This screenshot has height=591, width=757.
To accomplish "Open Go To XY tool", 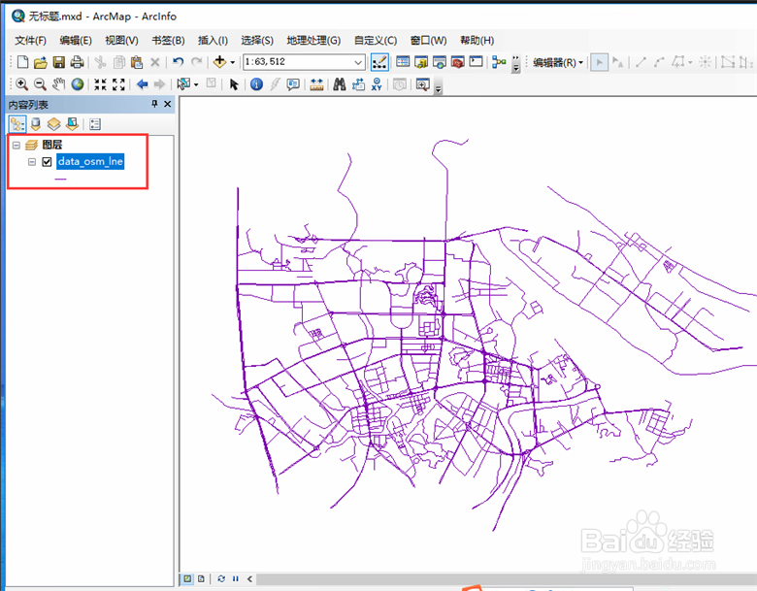I will point(377,84).
